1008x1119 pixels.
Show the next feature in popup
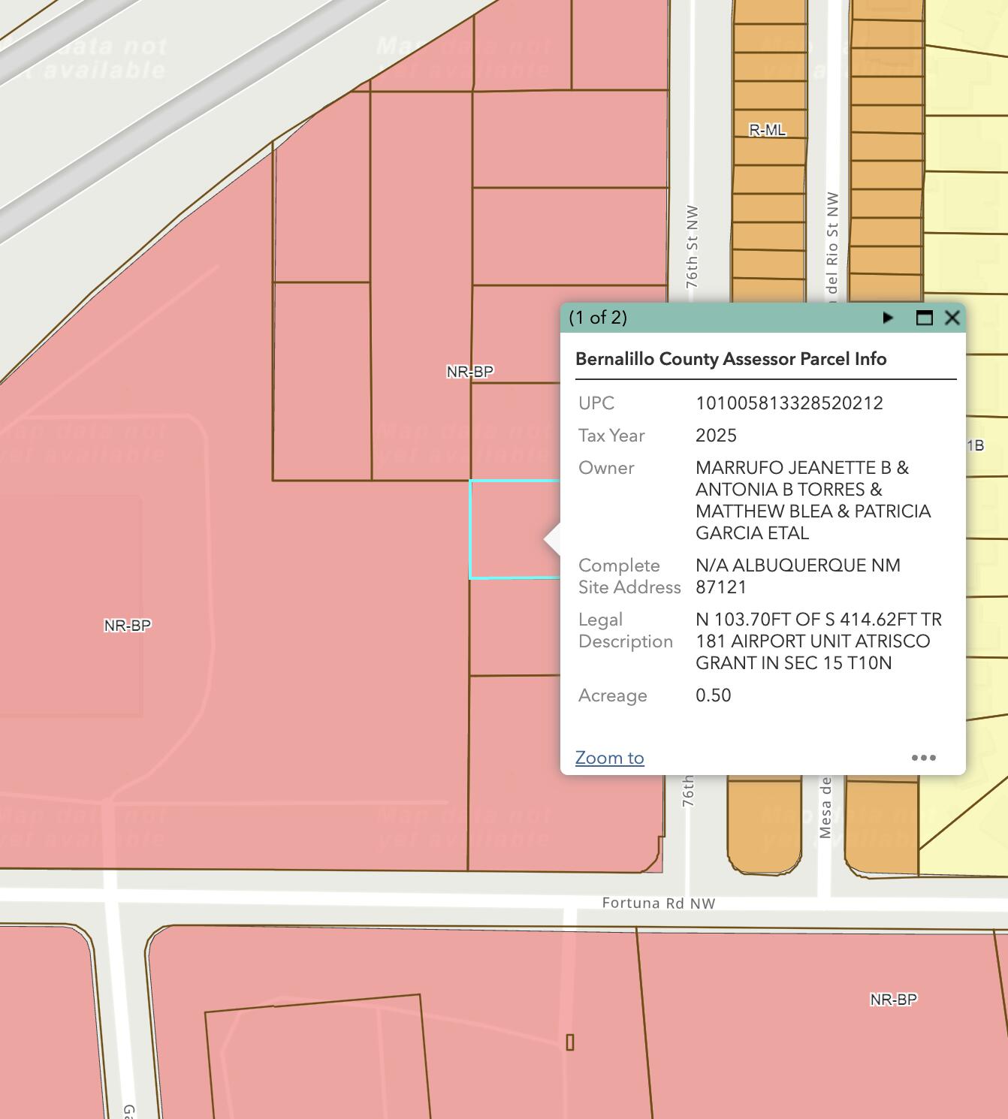pos(888,318)
